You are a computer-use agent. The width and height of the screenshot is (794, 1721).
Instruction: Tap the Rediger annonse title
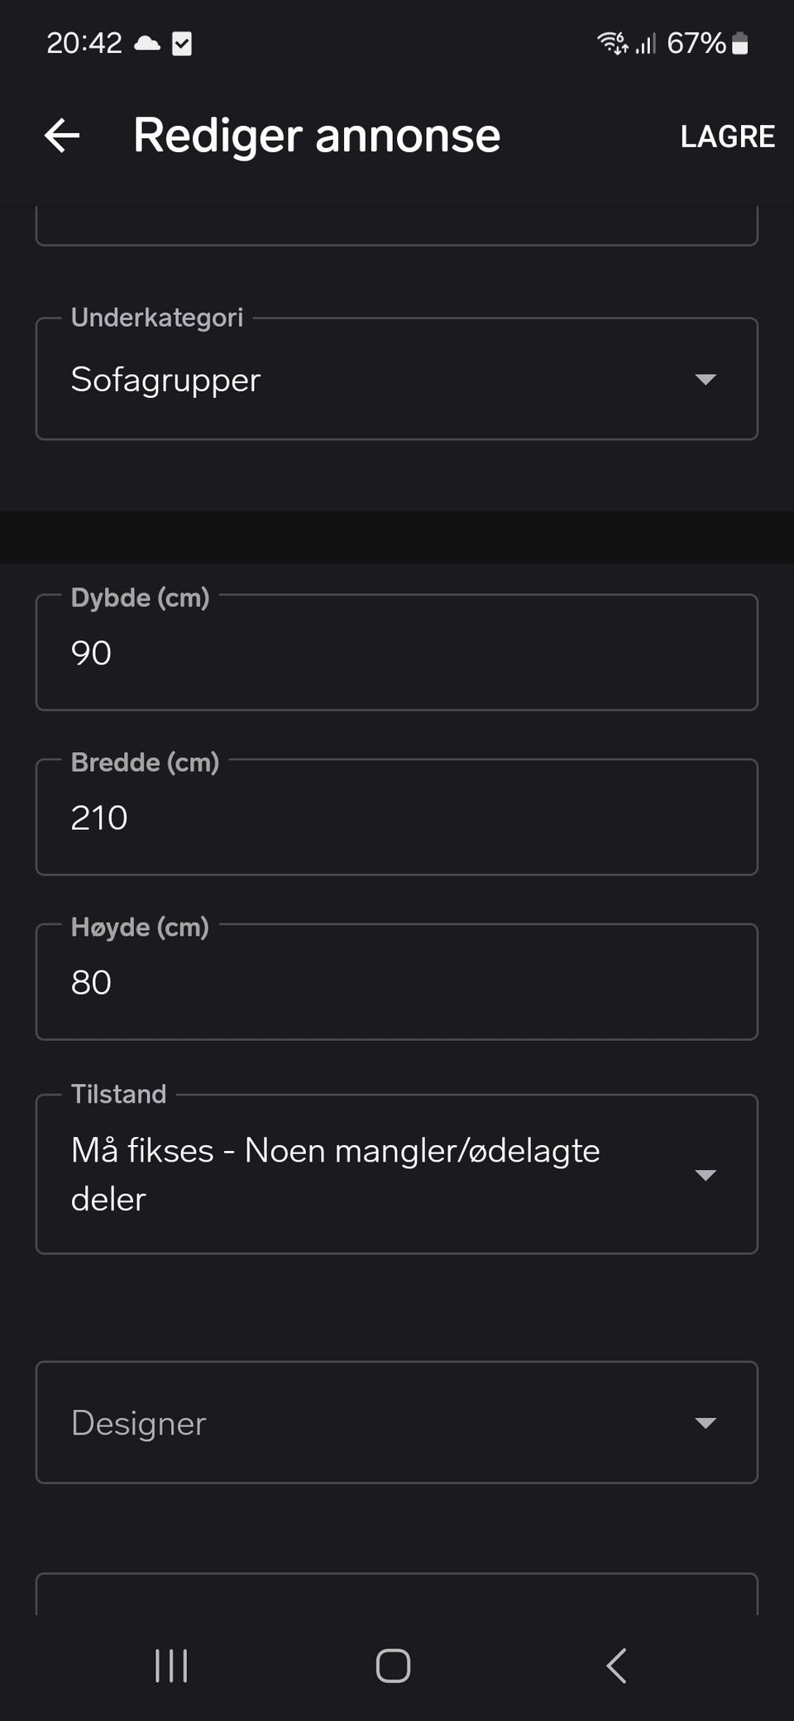coord(317,136)
